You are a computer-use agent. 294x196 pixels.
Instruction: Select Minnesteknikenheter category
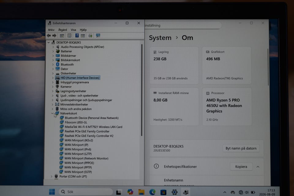click(74, 105)
